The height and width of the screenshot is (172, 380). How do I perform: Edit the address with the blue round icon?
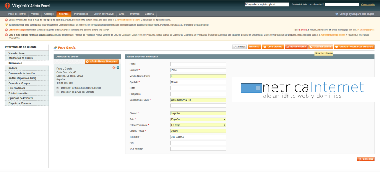pos(118,67)
